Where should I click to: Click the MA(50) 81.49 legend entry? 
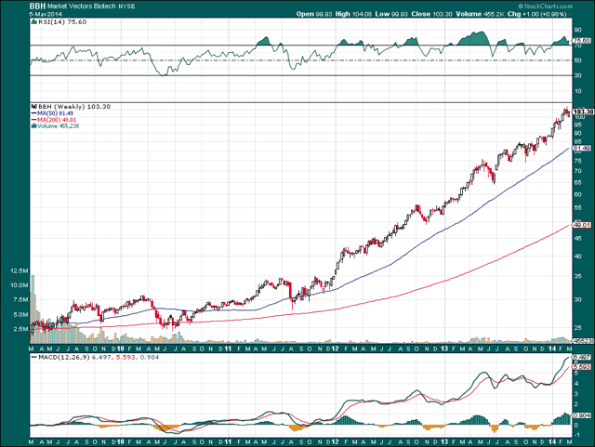(52, 113)
